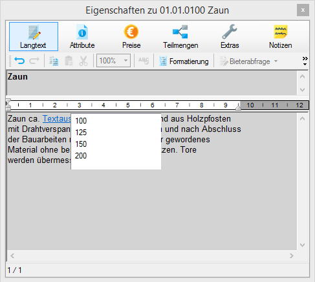This screenshot has width=315, height=282.
Task: Click the Zaun short text field
Action: pos(152,83)
